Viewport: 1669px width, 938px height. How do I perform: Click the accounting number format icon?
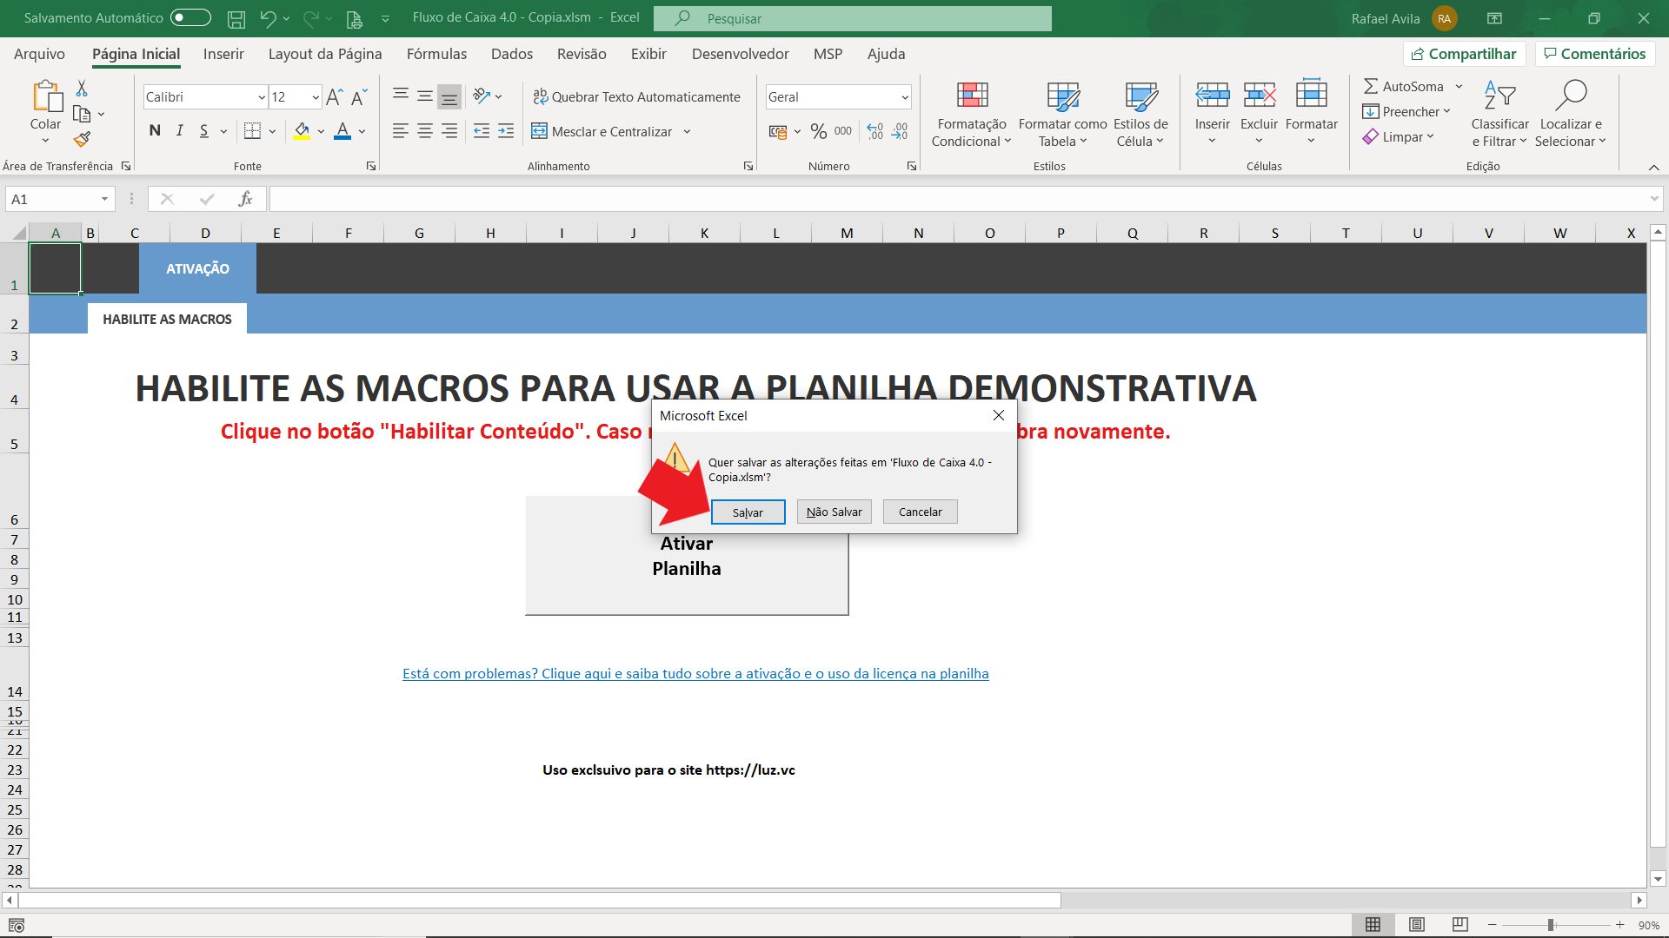[778, 131]
